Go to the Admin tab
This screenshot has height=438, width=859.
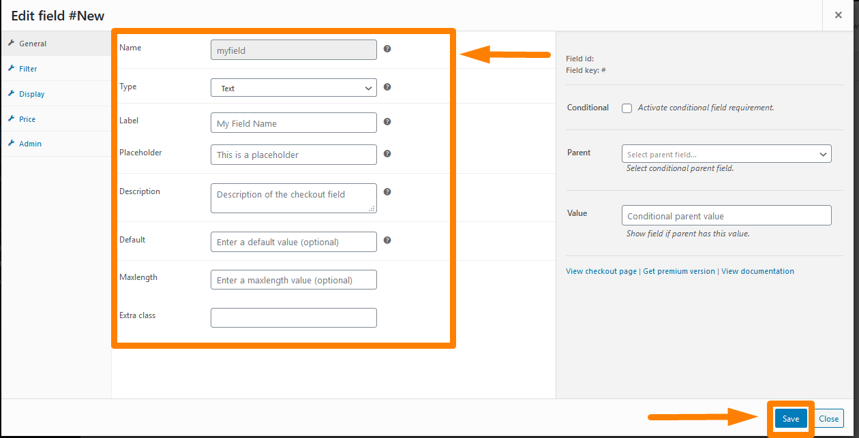(55, 144)
